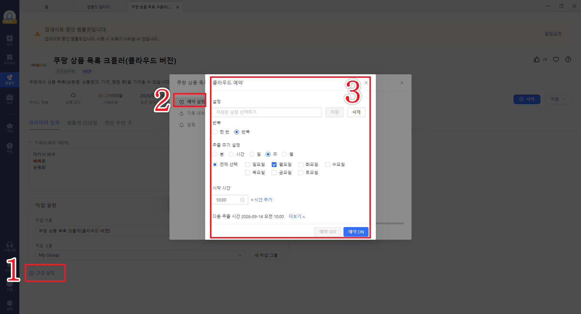Select the 분 interval radio
Viewport: 581px width, 314px height.
coord(215,154)
